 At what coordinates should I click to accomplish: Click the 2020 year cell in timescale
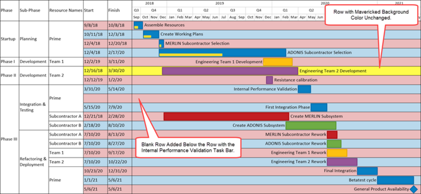click(x=325, y=4)
